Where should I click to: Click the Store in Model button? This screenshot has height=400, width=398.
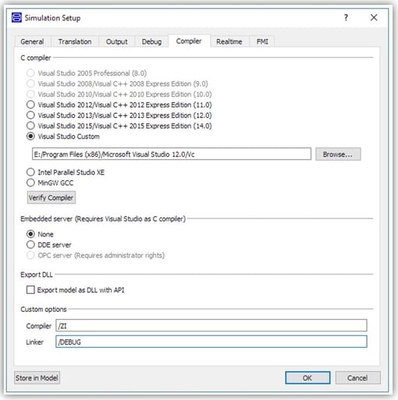(x=37, y=377)
